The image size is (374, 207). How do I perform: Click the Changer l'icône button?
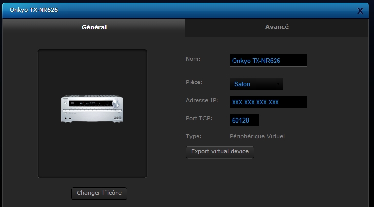pos(99,193)
